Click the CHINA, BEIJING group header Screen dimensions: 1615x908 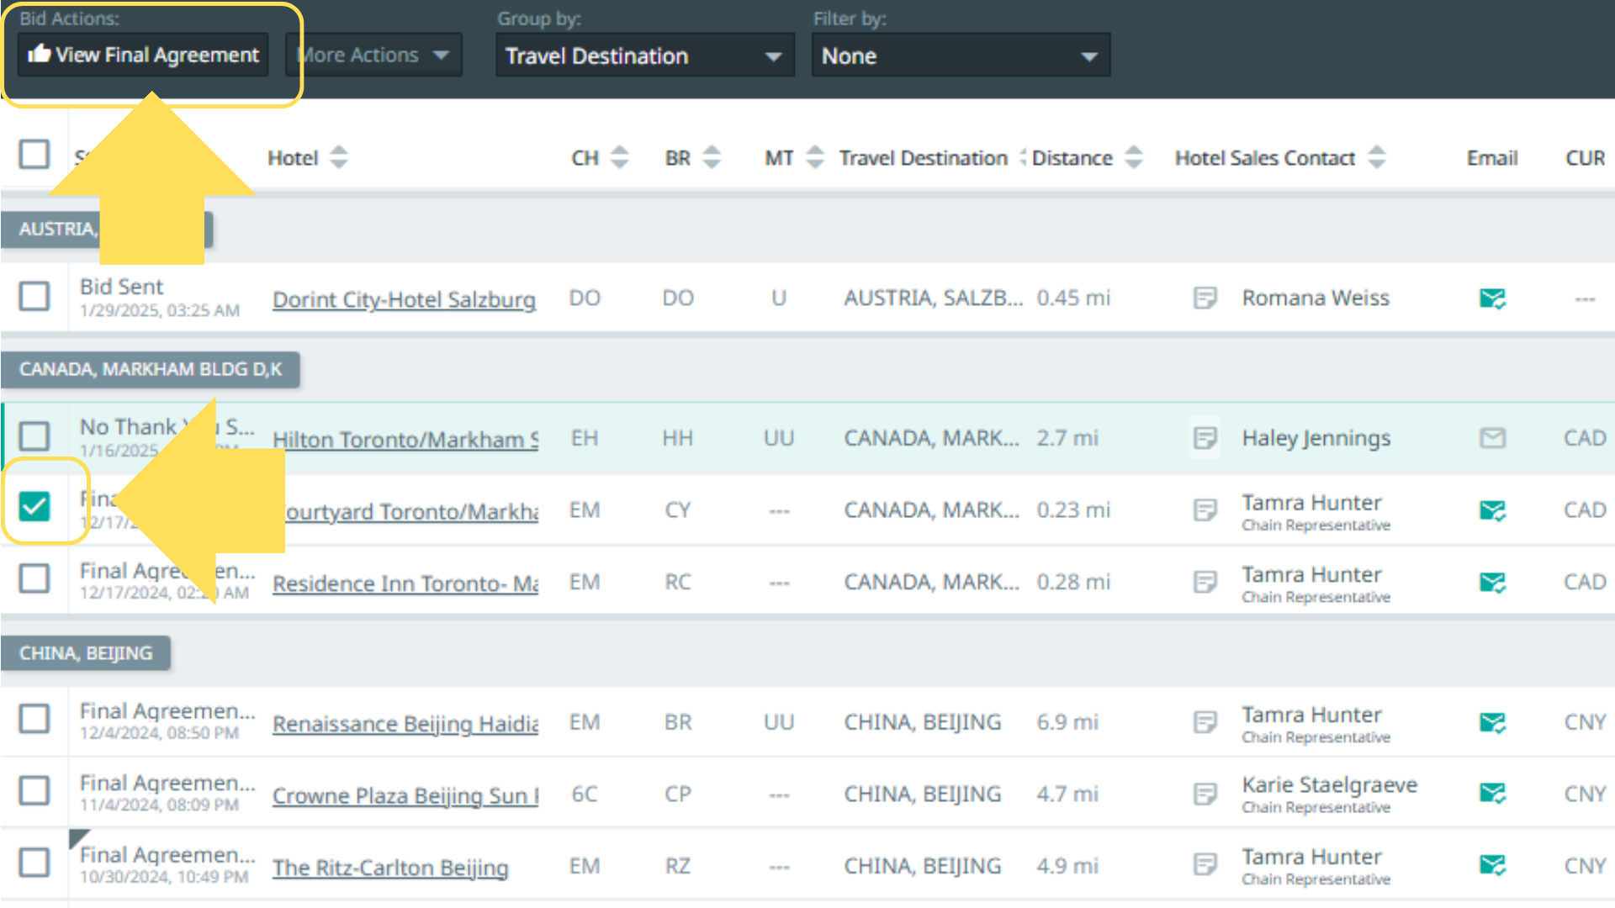[86, 653]
